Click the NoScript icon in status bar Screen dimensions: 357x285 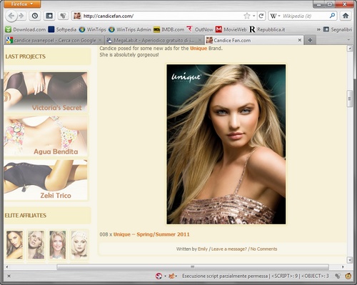click(x=159, y=276)
